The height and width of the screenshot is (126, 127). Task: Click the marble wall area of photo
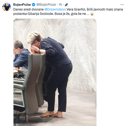79,45
